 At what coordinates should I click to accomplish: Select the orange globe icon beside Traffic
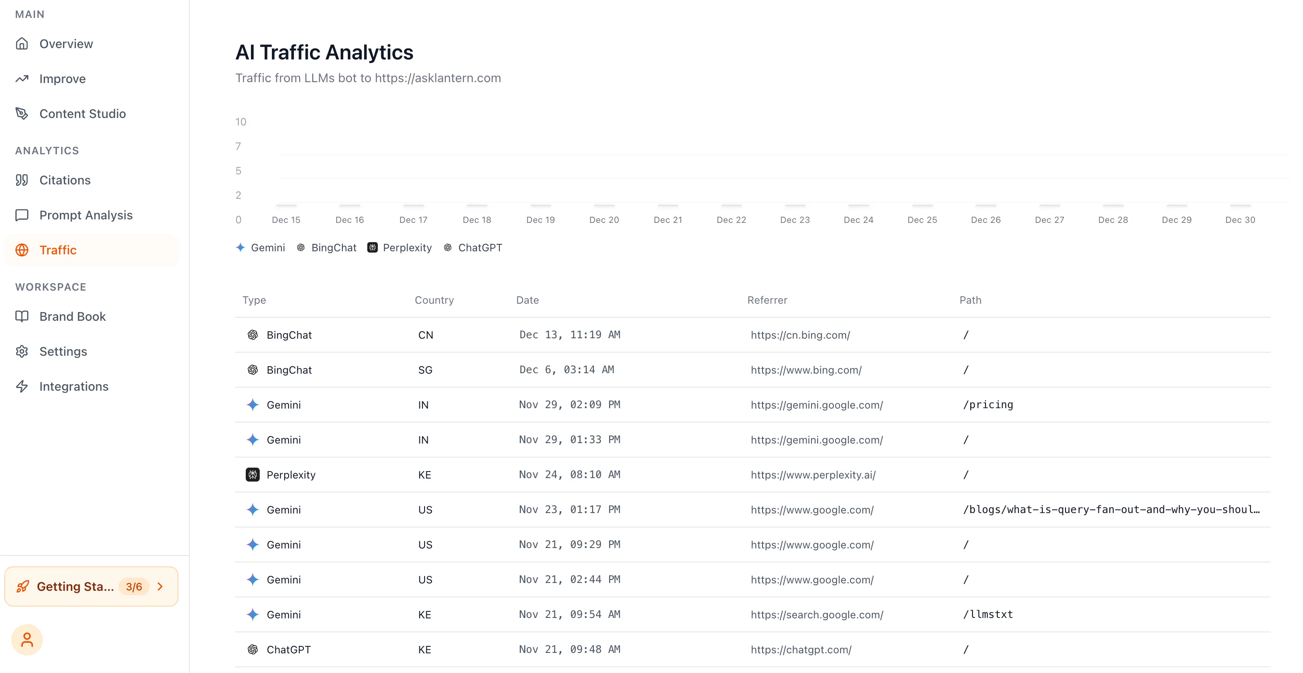tap(23, 250)
